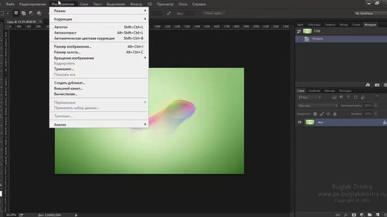Click the zoom percentage field in status bar
Viewport: 387px width, 217px height.
click(x=11, y=215)
